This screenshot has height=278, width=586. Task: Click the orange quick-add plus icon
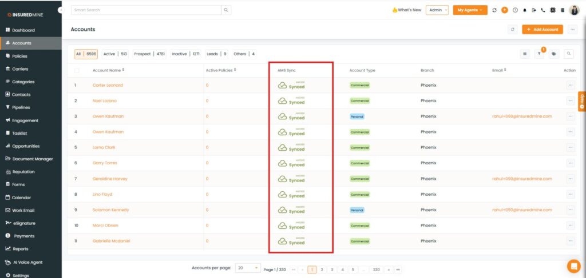[504, 10]
